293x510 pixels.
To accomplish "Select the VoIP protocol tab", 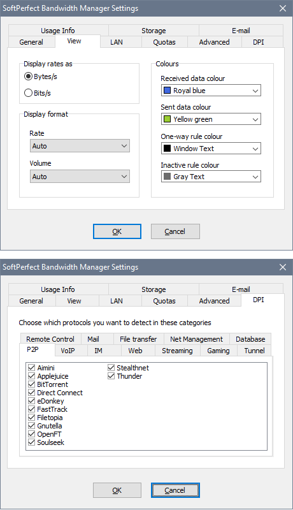I will [x=68, y=351].
